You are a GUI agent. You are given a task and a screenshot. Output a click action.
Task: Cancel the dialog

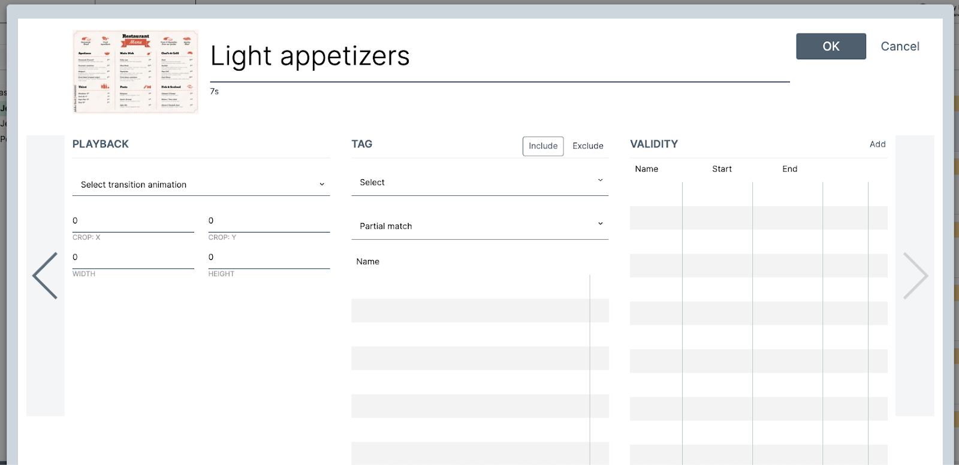point(900,46)
